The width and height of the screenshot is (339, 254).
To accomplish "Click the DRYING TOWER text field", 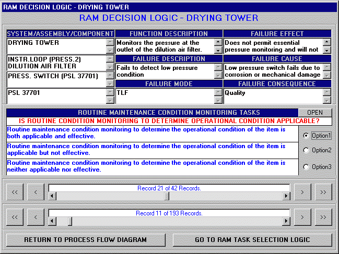I will tap(56, 46).
